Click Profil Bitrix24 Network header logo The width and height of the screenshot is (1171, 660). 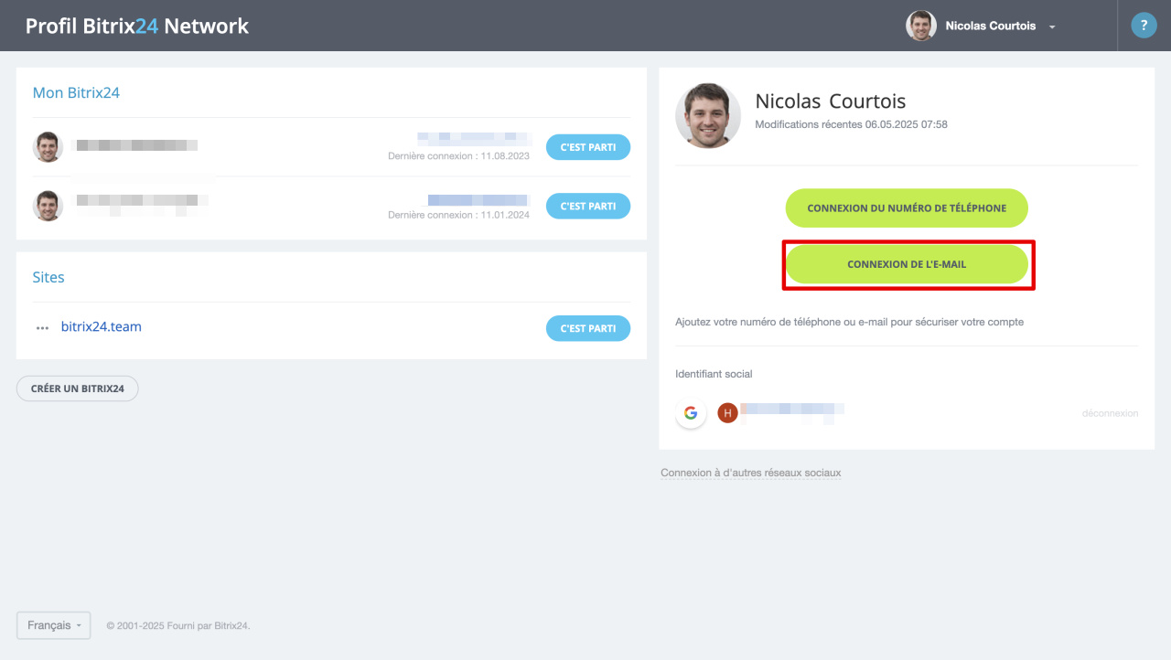pyautogui.click(x=137, y=26)
